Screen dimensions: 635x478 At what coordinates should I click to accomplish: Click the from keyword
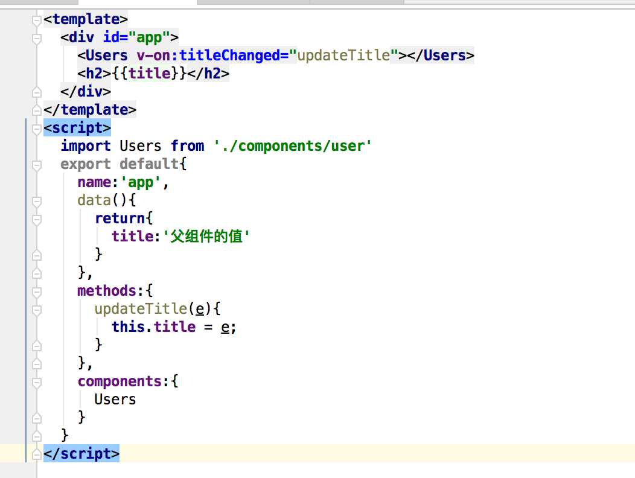(187, 145)
